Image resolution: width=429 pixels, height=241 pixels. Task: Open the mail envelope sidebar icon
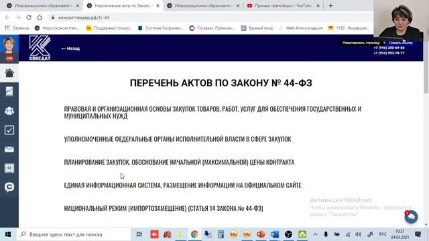click(9, 149)
